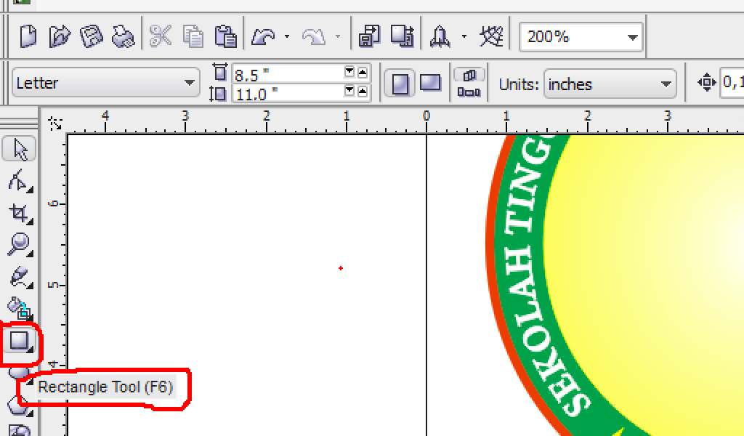The height and width of the screenshot is (436, 744).
Task: Select the Zoom tool
Action: pos(19,245)
